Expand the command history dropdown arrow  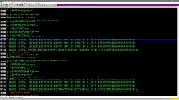coord(178,97)
